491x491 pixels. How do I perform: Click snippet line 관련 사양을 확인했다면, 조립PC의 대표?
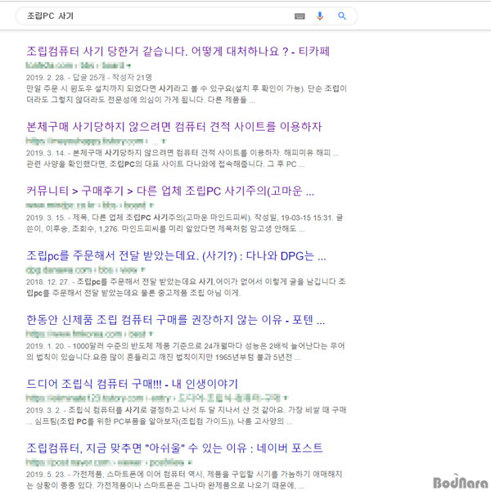[x=165, y=164]
